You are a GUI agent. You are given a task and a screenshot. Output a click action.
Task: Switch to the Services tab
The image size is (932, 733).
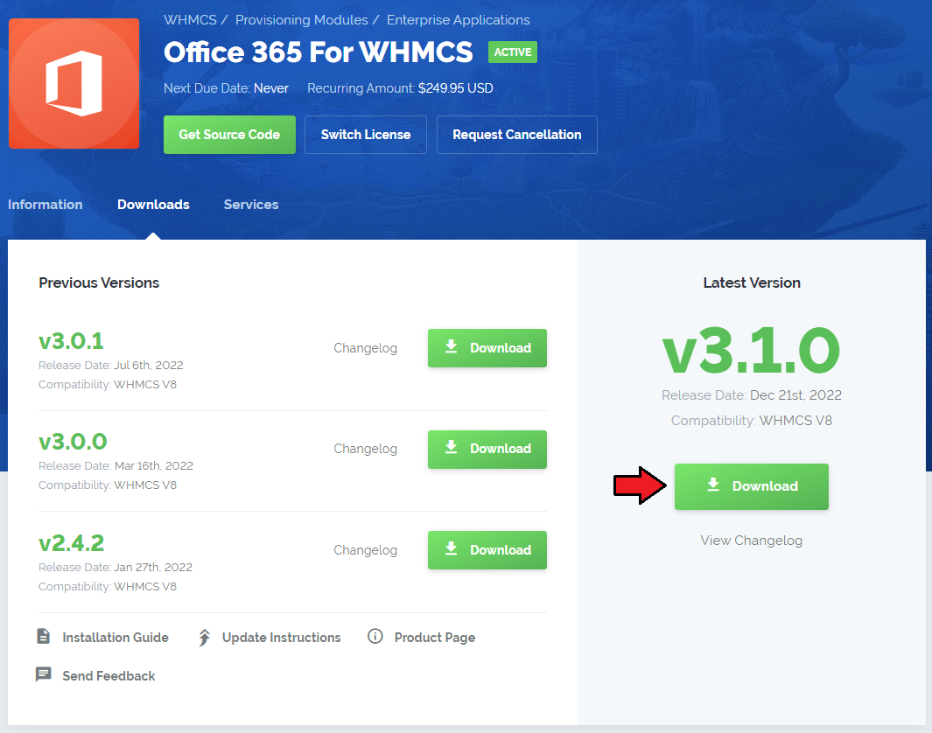(x=251, y=205)
